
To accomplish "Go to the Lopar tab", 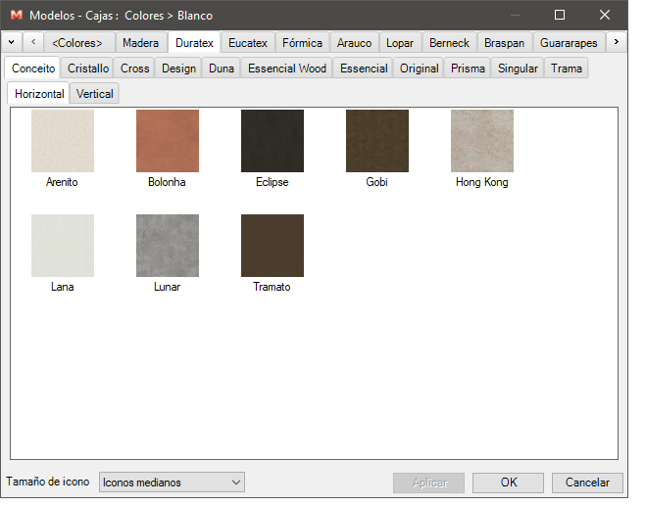I will (400, 43).
